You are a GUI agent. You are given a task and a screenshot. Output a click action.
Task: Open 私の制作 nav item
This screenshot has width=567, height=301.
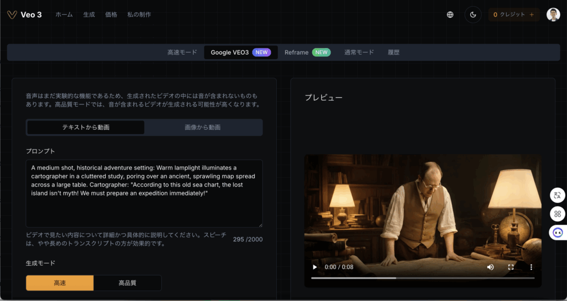[139, 15]
